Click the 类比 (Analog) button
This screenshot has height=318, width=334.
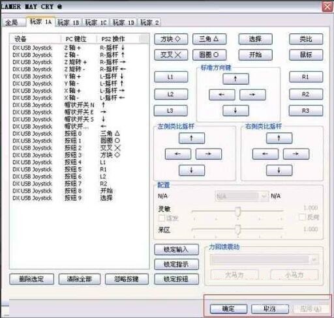pyautogui.click(x=306, y=39)
